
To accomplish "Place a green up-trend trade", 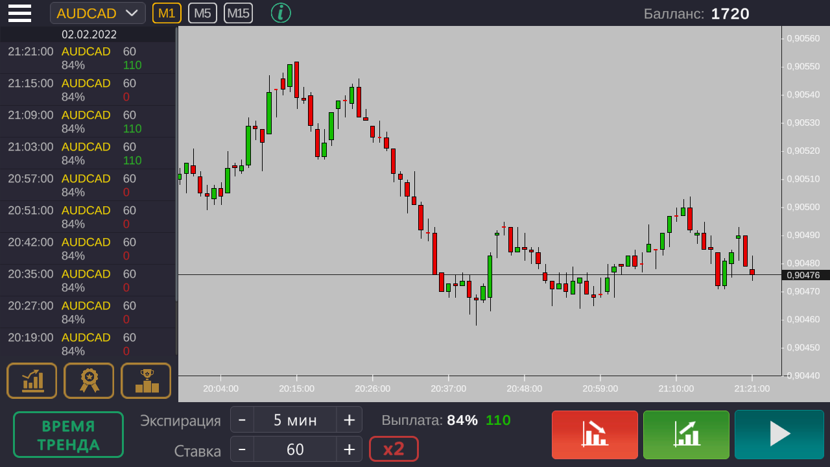I will [x=686, y=435].
